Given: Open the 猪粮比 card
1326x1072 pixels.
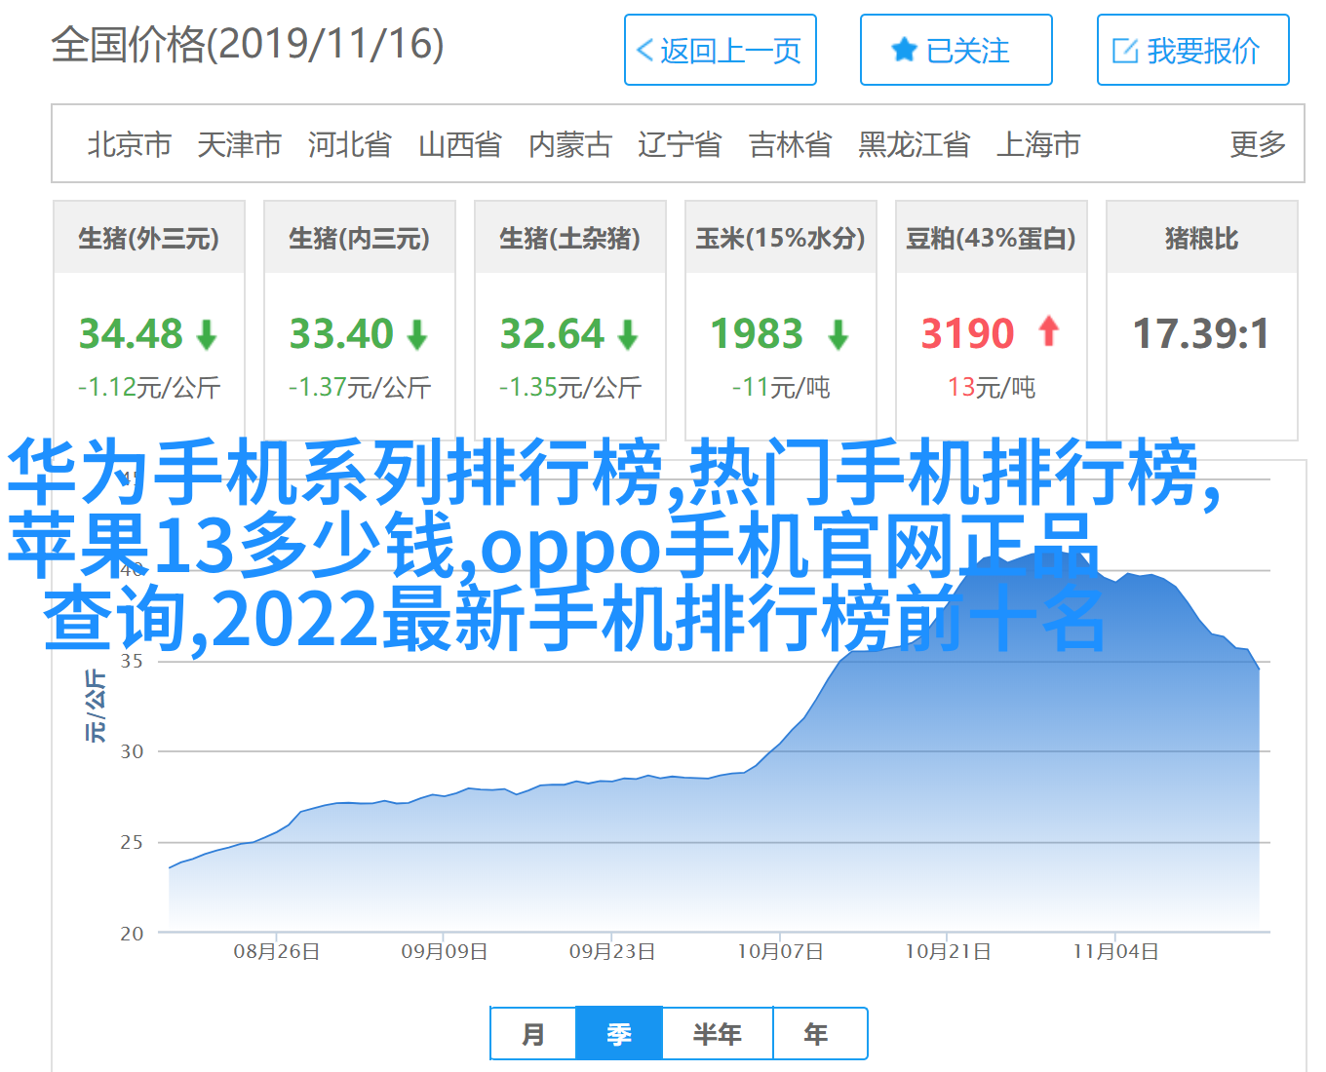Looking at the screenshot, I should [1202, 321].
